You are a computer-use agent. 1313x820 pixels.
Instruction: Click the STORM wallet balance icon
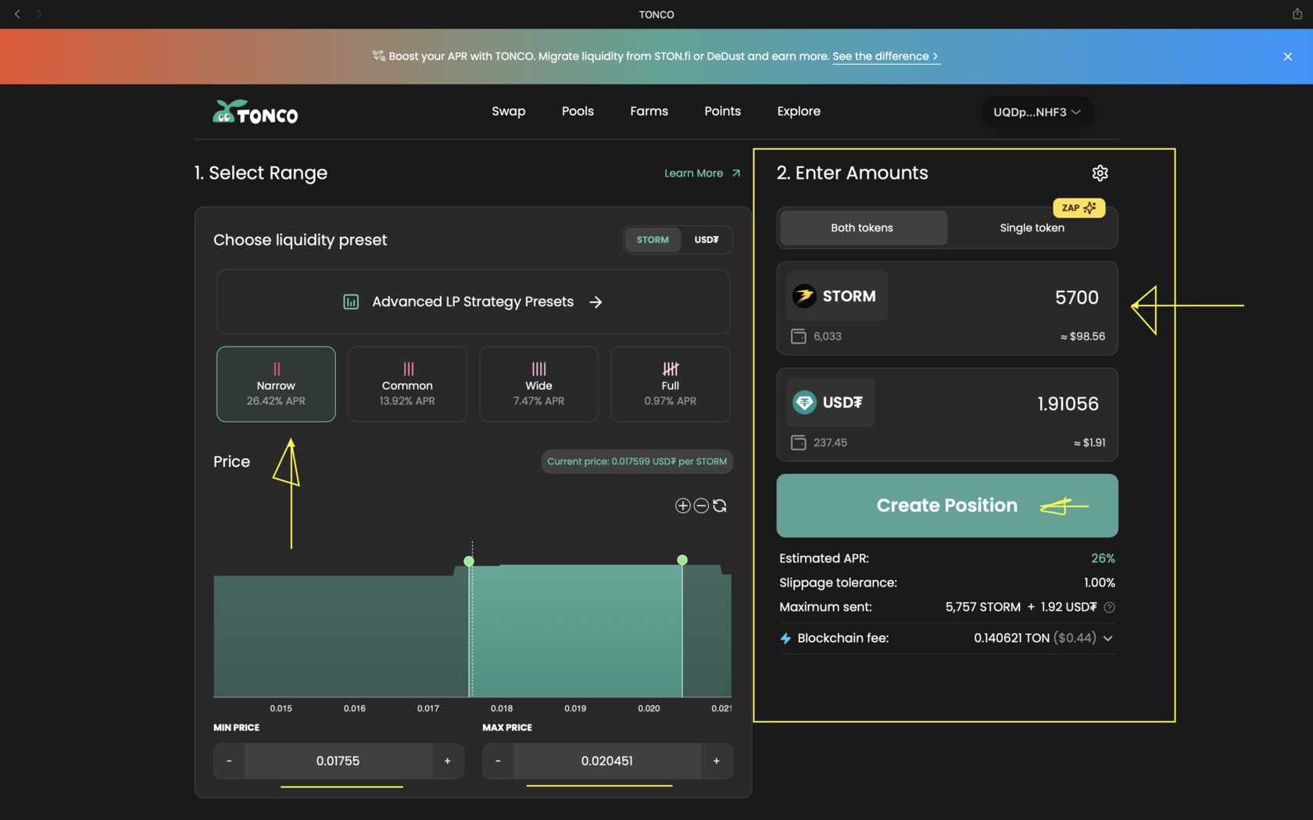(x=798, y=337)
